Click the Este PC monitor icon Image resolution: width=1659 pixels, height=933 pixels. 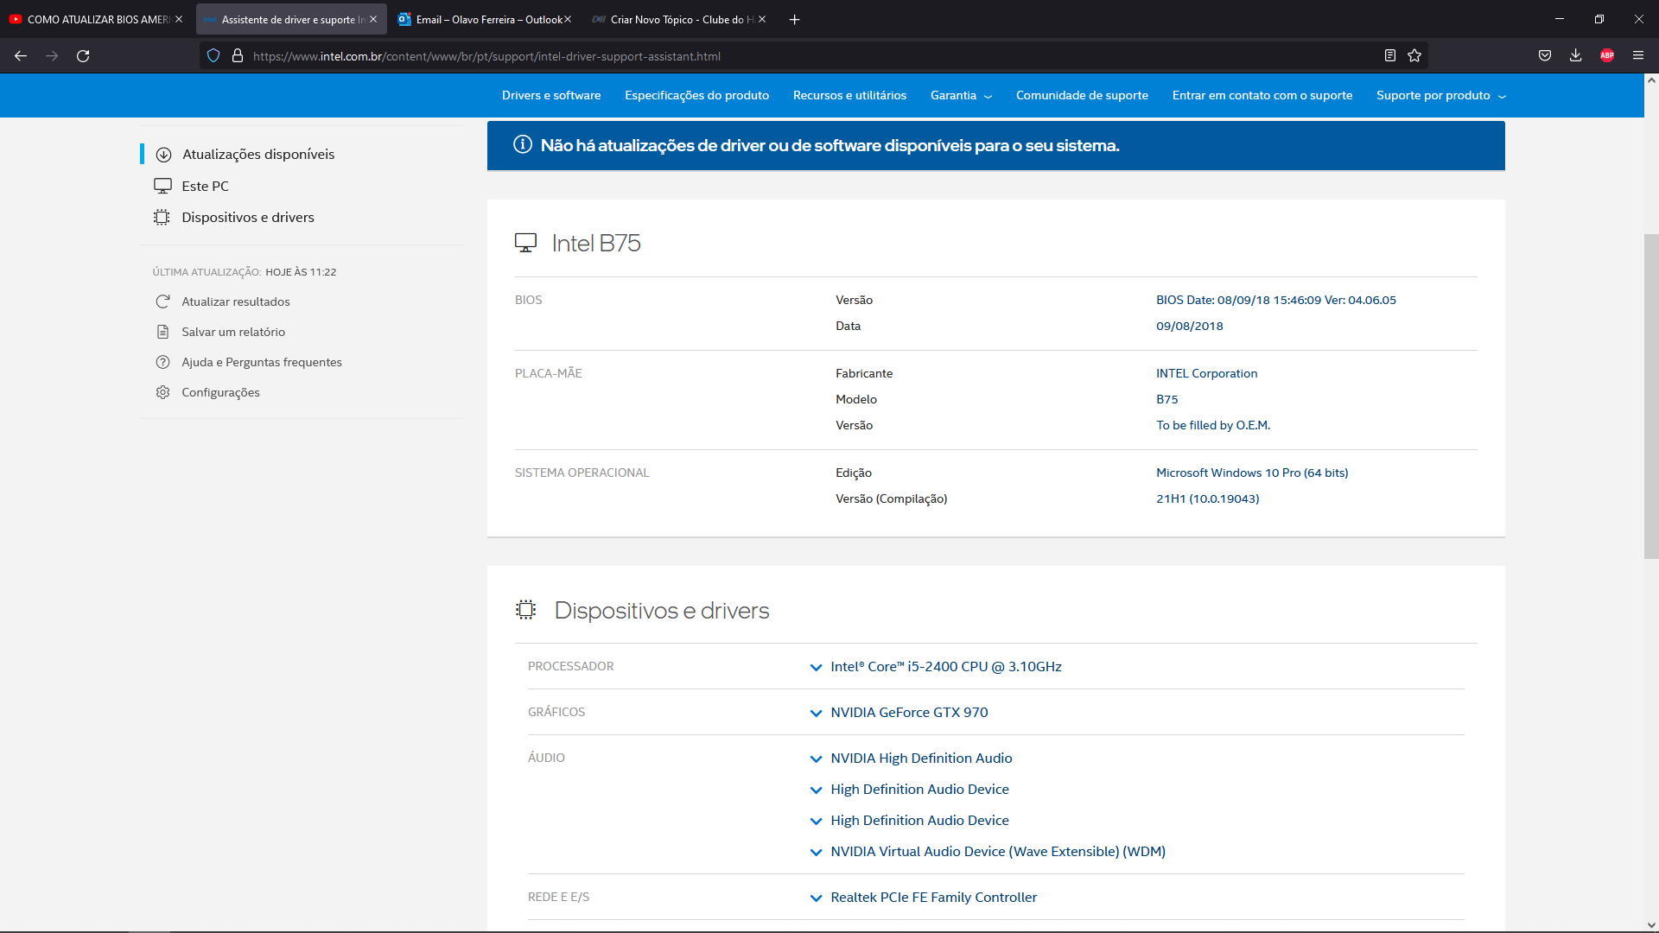point(162,186)
